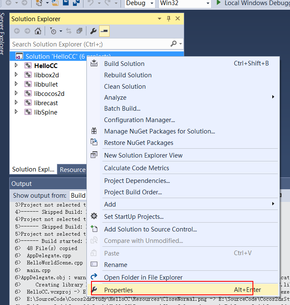Focus the Search Solution Explorer field

tap(97, 44)
